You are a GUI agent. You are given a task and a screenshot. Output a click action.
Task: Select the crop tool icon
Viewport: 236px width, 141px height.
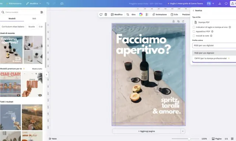128,15
